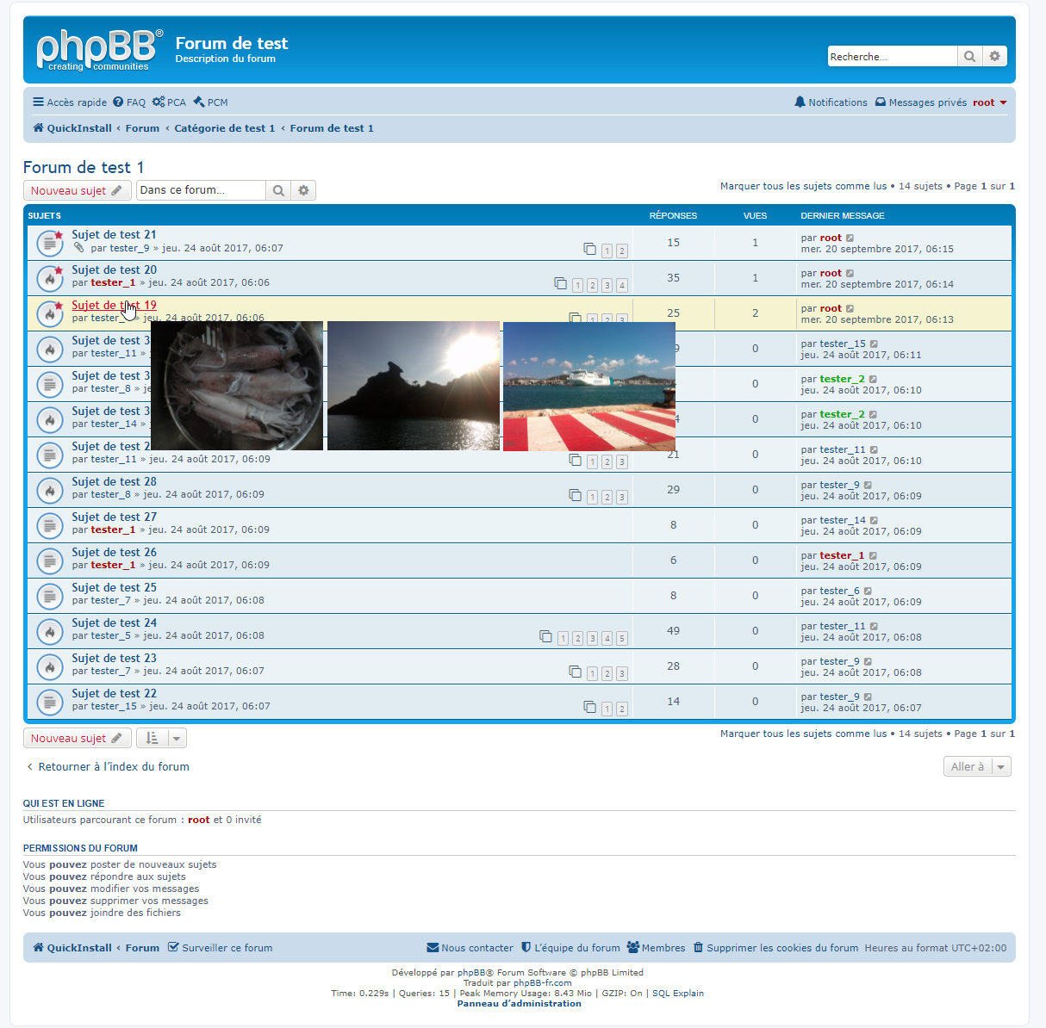Click hot unread topic icon for Sujet de test 20
1046x1028 pixels.
click(50, 279)
